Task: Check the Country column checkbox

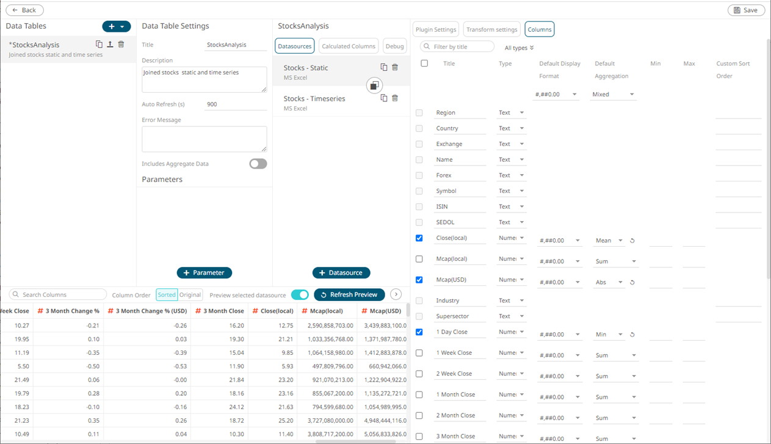Action: tap(419, 128)
